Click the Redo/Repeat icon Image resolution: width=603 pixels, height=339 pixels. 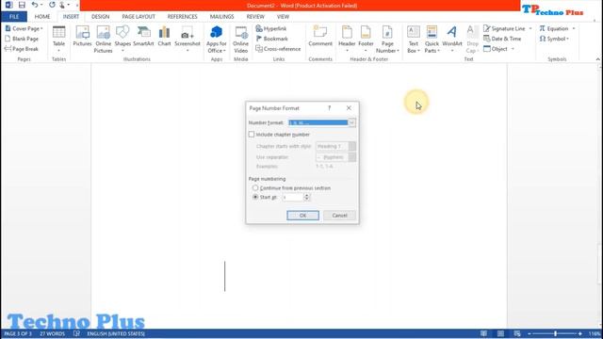pyautogui.click(x=52, y=5)
